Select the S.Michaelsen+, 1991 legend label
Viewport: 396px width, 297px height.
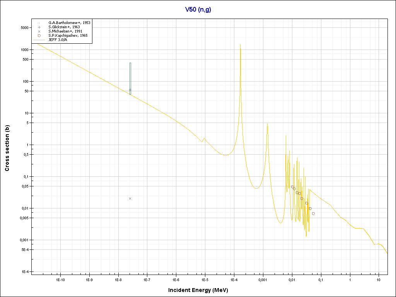[65, 31]
